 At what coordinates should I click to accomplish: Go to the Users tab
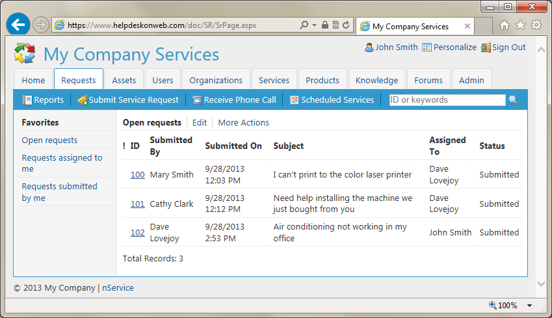pyautogui.click(x=163, y=80)
